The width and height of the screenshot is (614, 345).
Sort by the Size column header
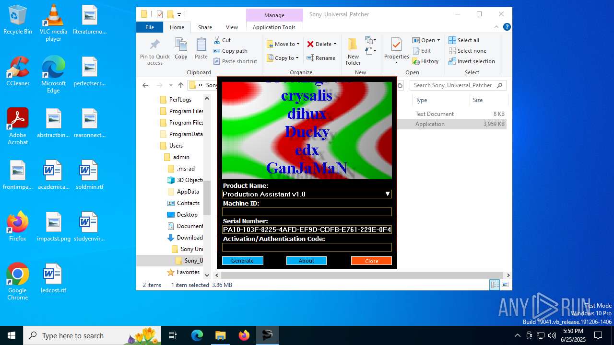[488, 100]
